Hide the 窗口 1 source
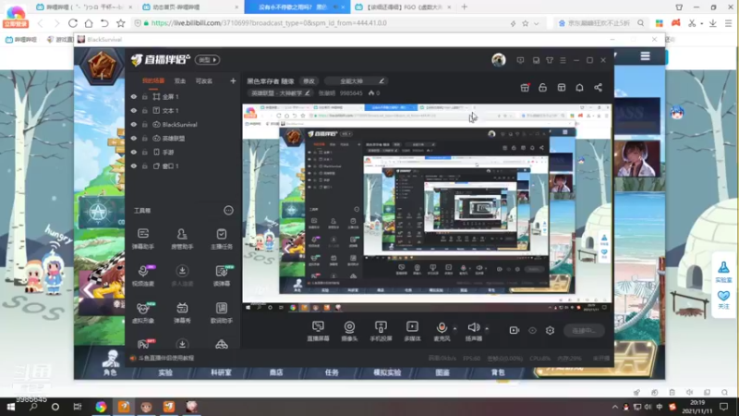The image size is (739, 416). pyautogui.click(x=134, y=166)
